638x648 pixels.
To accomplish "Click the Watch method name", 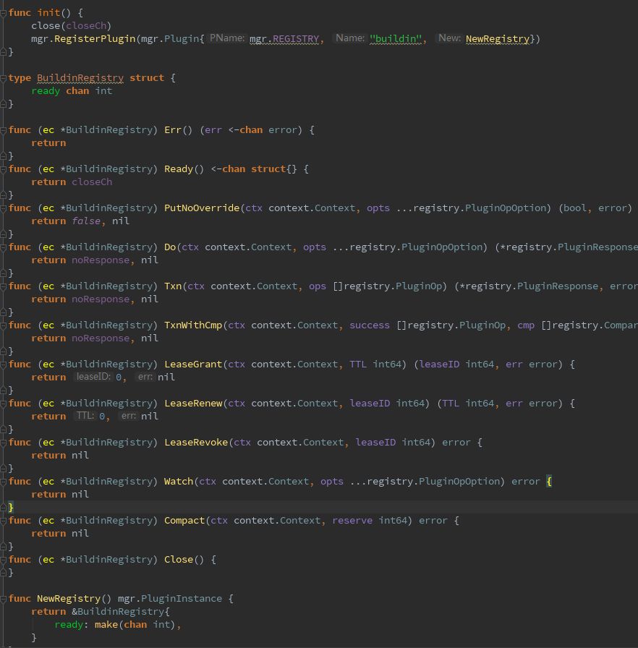I will [179, 482].
